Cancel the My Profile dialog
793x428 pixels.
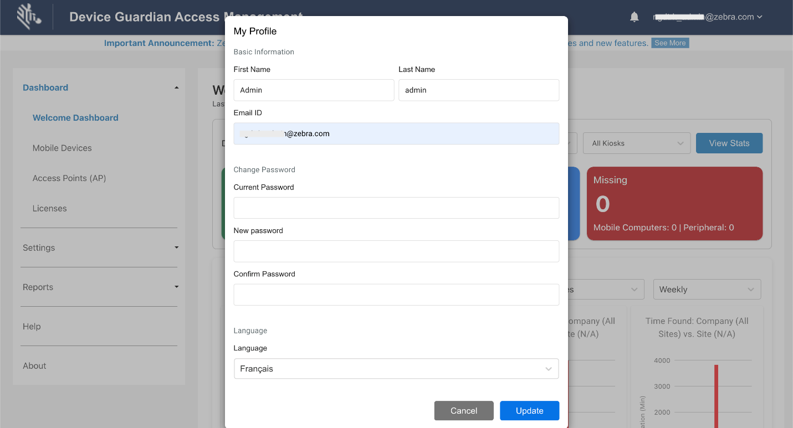463,411
